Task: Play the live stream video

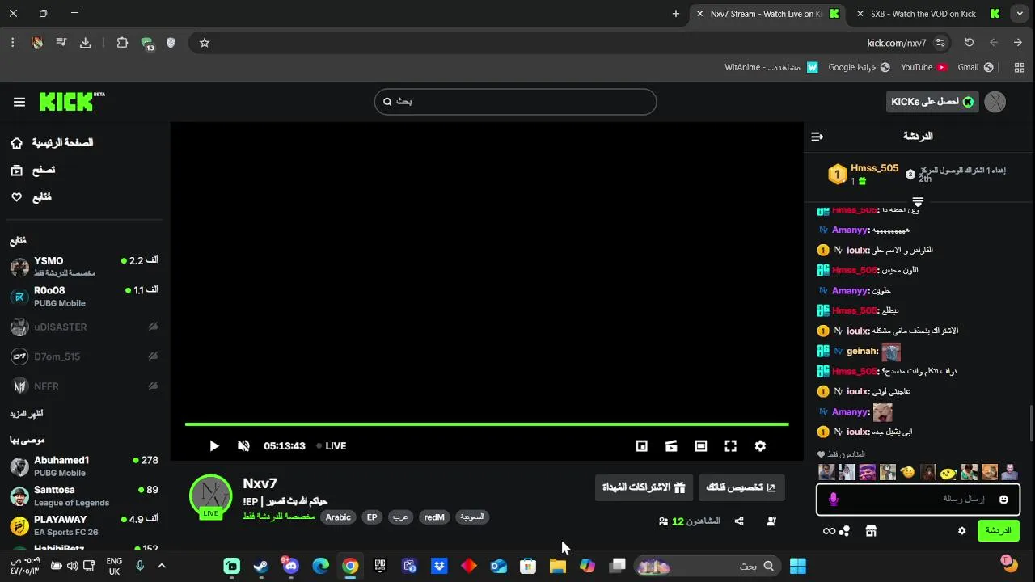Action: (213, 446)
